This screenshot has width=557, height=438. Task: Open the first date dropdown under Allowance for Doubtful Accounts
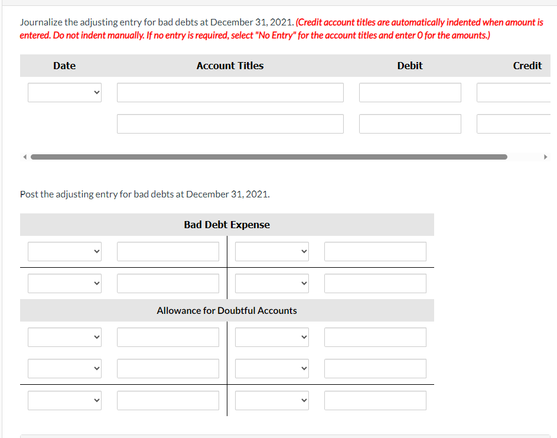tap(64, 337)
